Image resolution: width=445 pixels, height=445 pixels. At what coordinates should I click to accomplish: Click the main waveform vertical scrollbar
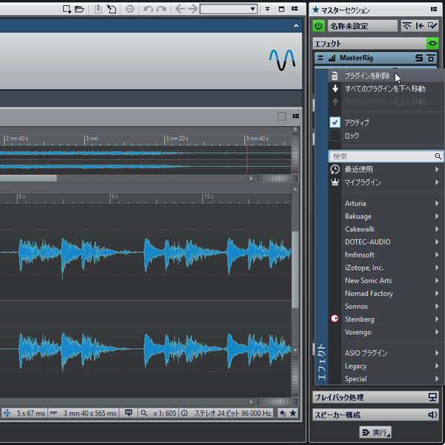(295, 270)
